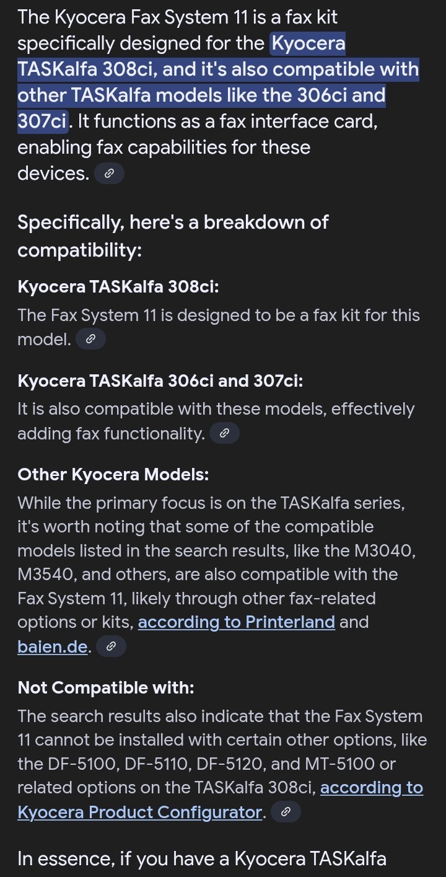Open source link icon after 'model.'
This screenshot has width=446, height=877.
point(90,339)
